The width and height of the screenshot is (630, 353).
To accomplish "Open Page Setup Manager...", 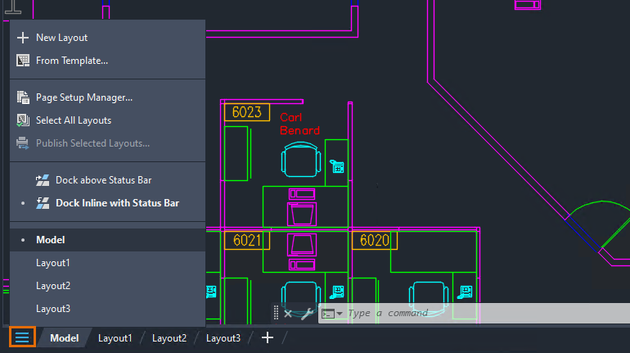I will point(107,97).
